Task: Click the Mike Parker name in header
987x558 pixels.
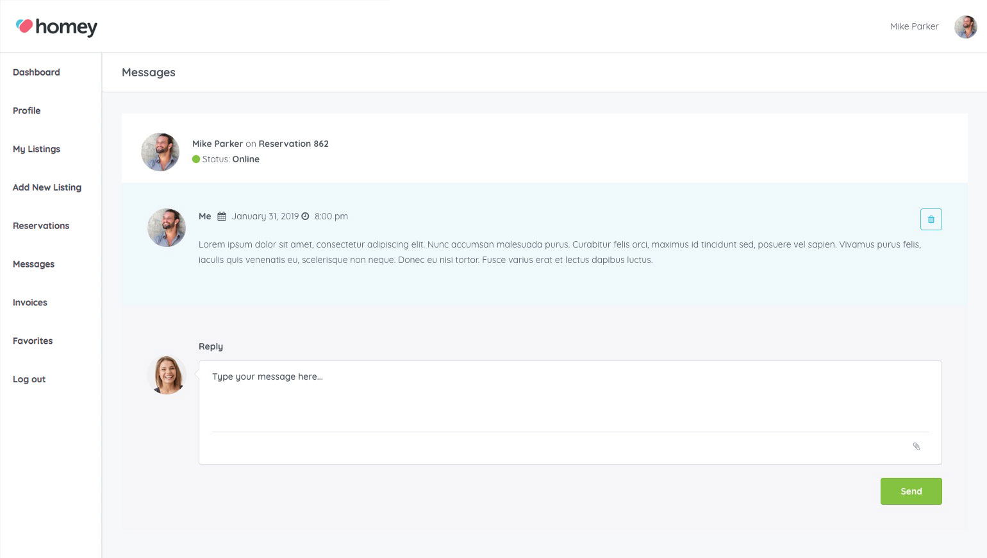Action: pyautogui.click(x=914, y=27)
